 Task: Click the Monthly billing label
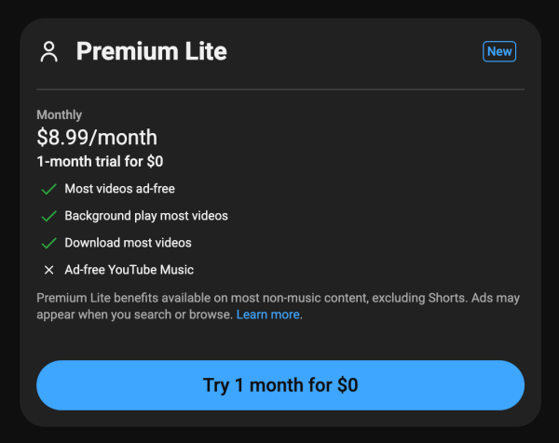[60, 114]
